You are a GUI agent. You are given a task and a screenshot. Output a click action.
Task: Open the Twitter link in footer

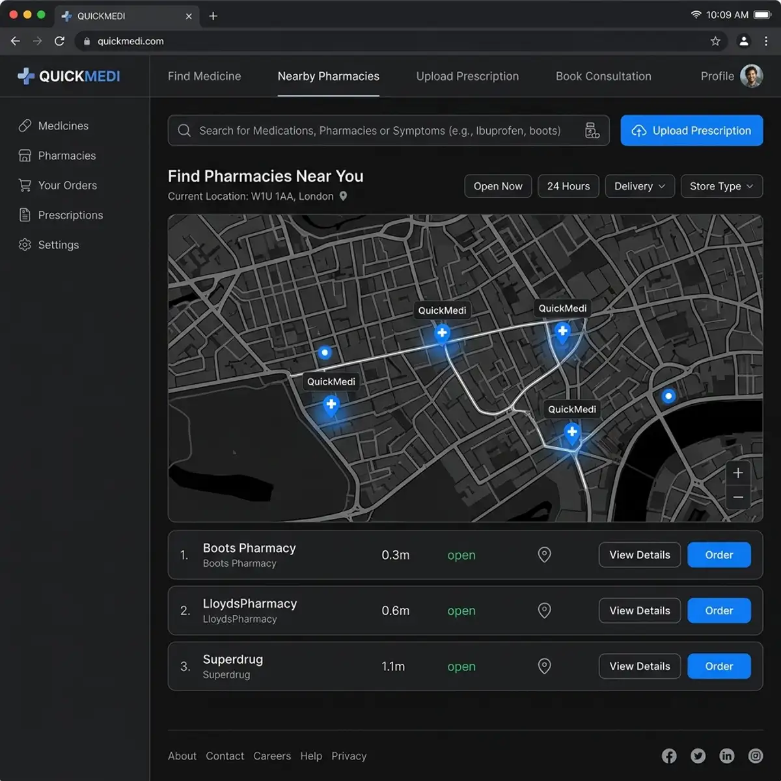point(698,756)
